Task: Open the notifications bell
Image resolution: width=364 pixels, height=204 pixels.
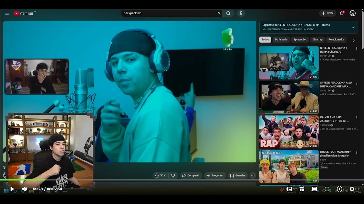Action: [x=342, y=13]
